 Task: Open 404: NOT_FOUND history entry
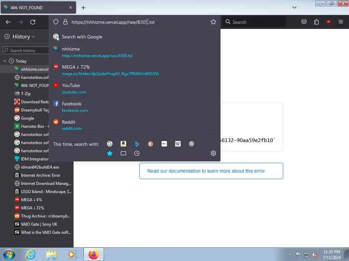31,85
